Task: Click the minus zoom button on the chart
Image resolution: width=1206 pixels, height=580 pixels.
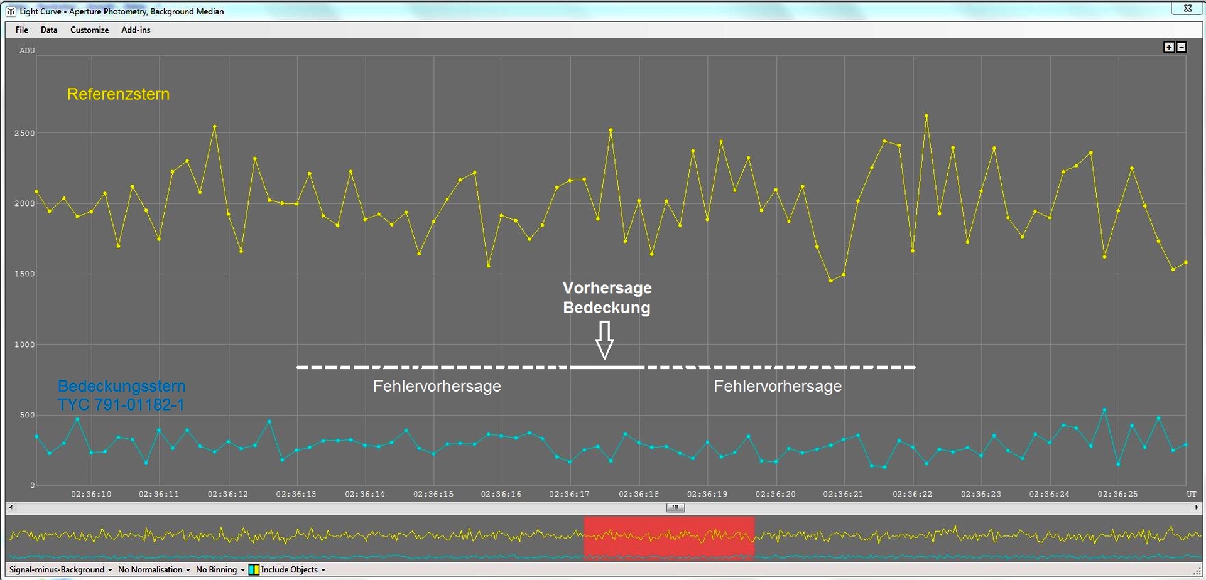Action: tap(1182, 47)
